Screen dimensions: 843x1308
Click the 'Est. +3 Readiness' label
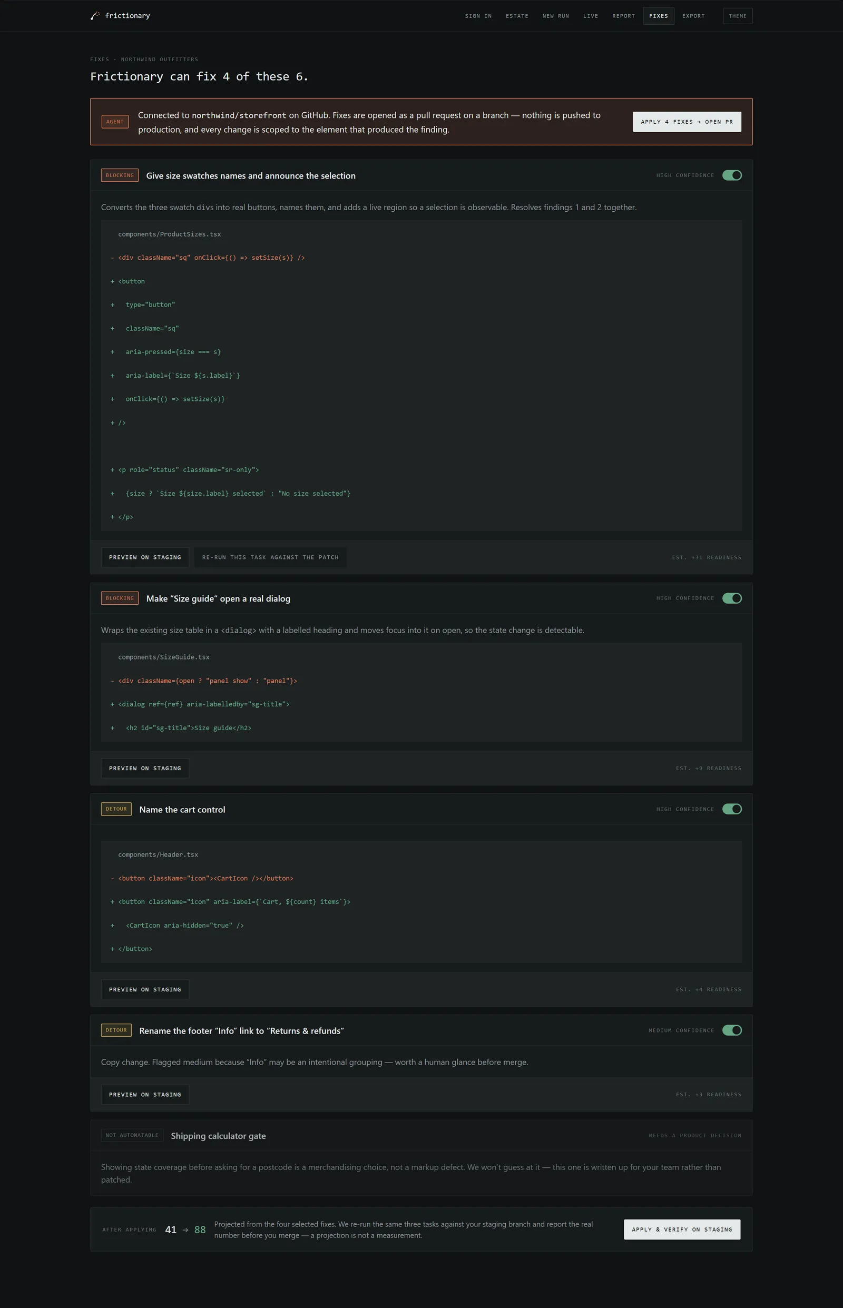point(708,1095)
